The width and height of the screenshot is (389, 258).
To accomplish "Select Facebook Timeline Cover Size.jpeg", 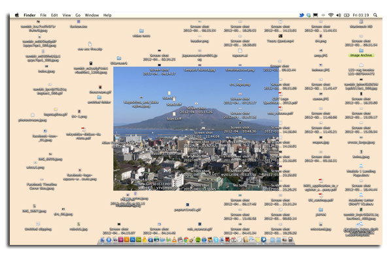I will click(x=42, y=184).
